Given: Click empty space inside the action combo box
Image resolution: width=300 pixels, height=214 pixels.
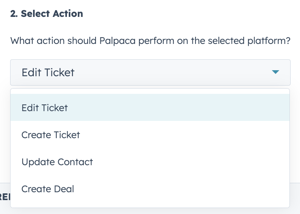Looking at the screenshot, I should click(x=169, y=72).
